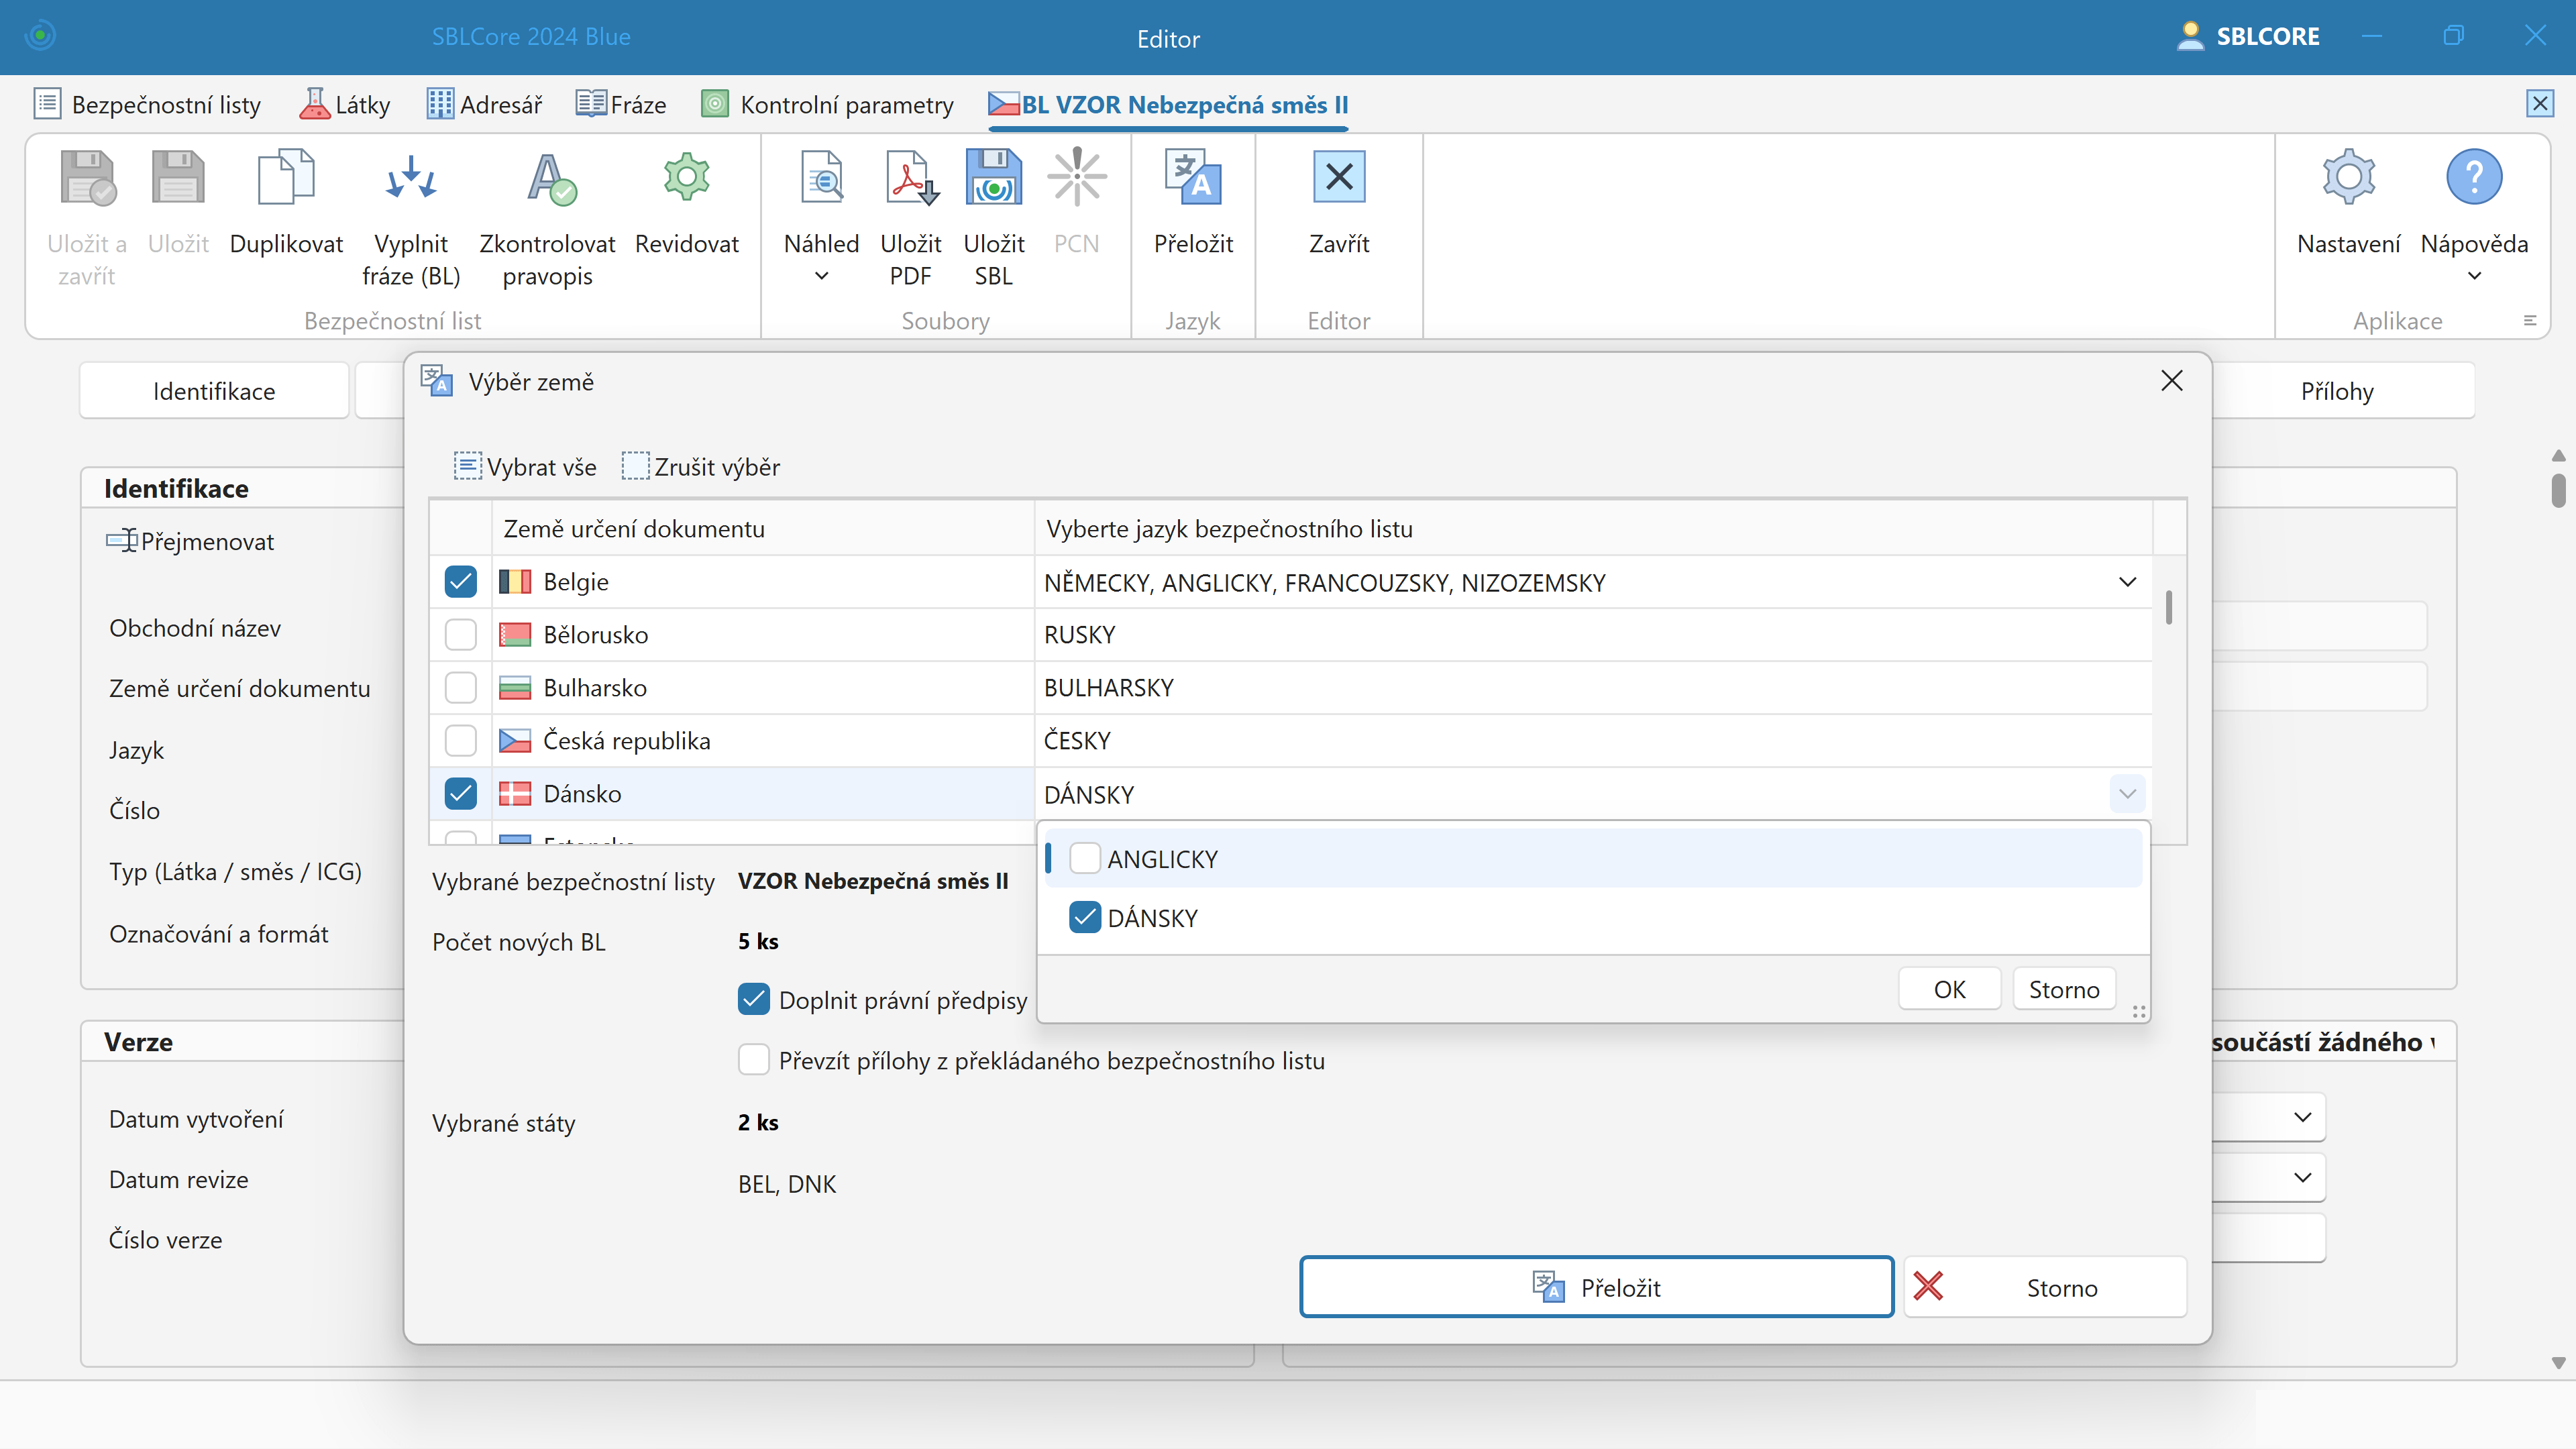Expand the Belgie language dropdown arrow

pos(2127,582)
